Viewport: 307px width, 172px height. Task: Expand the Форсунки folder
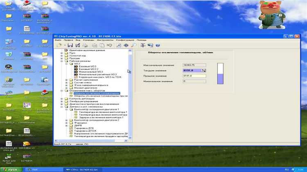[66, 123]
